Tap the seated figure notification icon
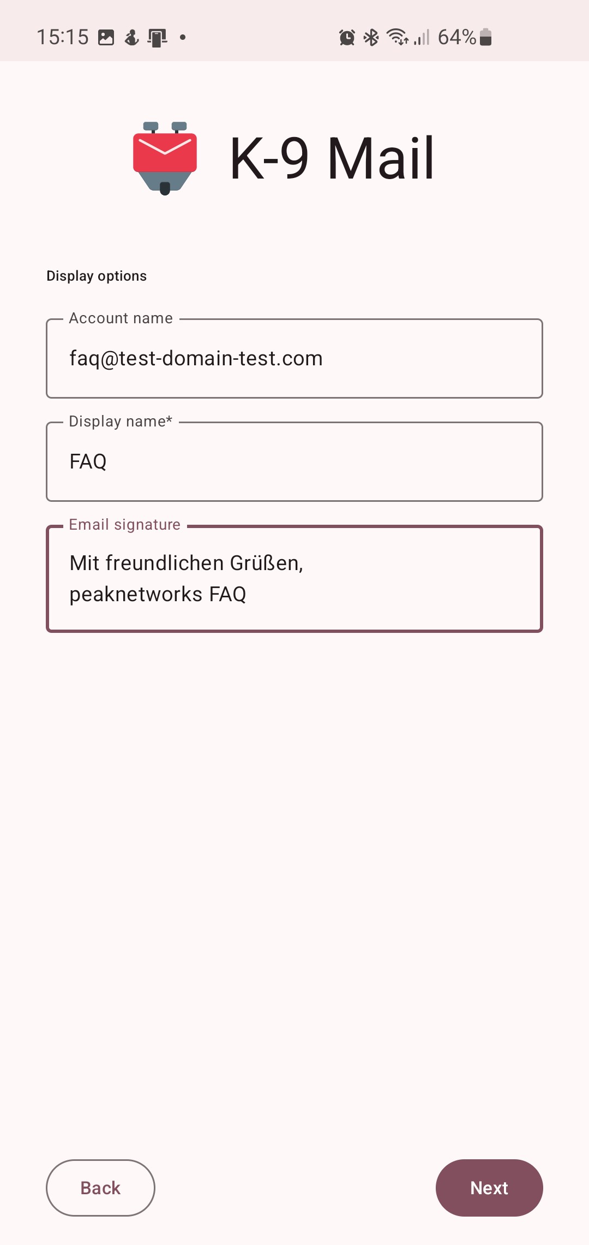Screen dimensions: 589x1245 tap(131, 37)
